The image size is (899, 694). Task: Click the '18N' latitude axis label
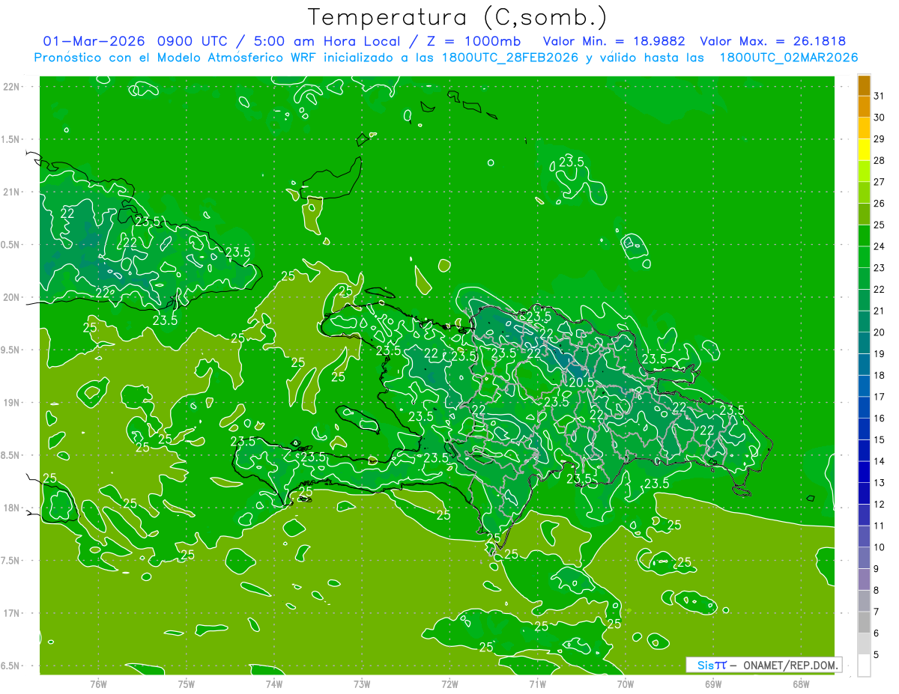pyautogui.click(x=11, y=508)
